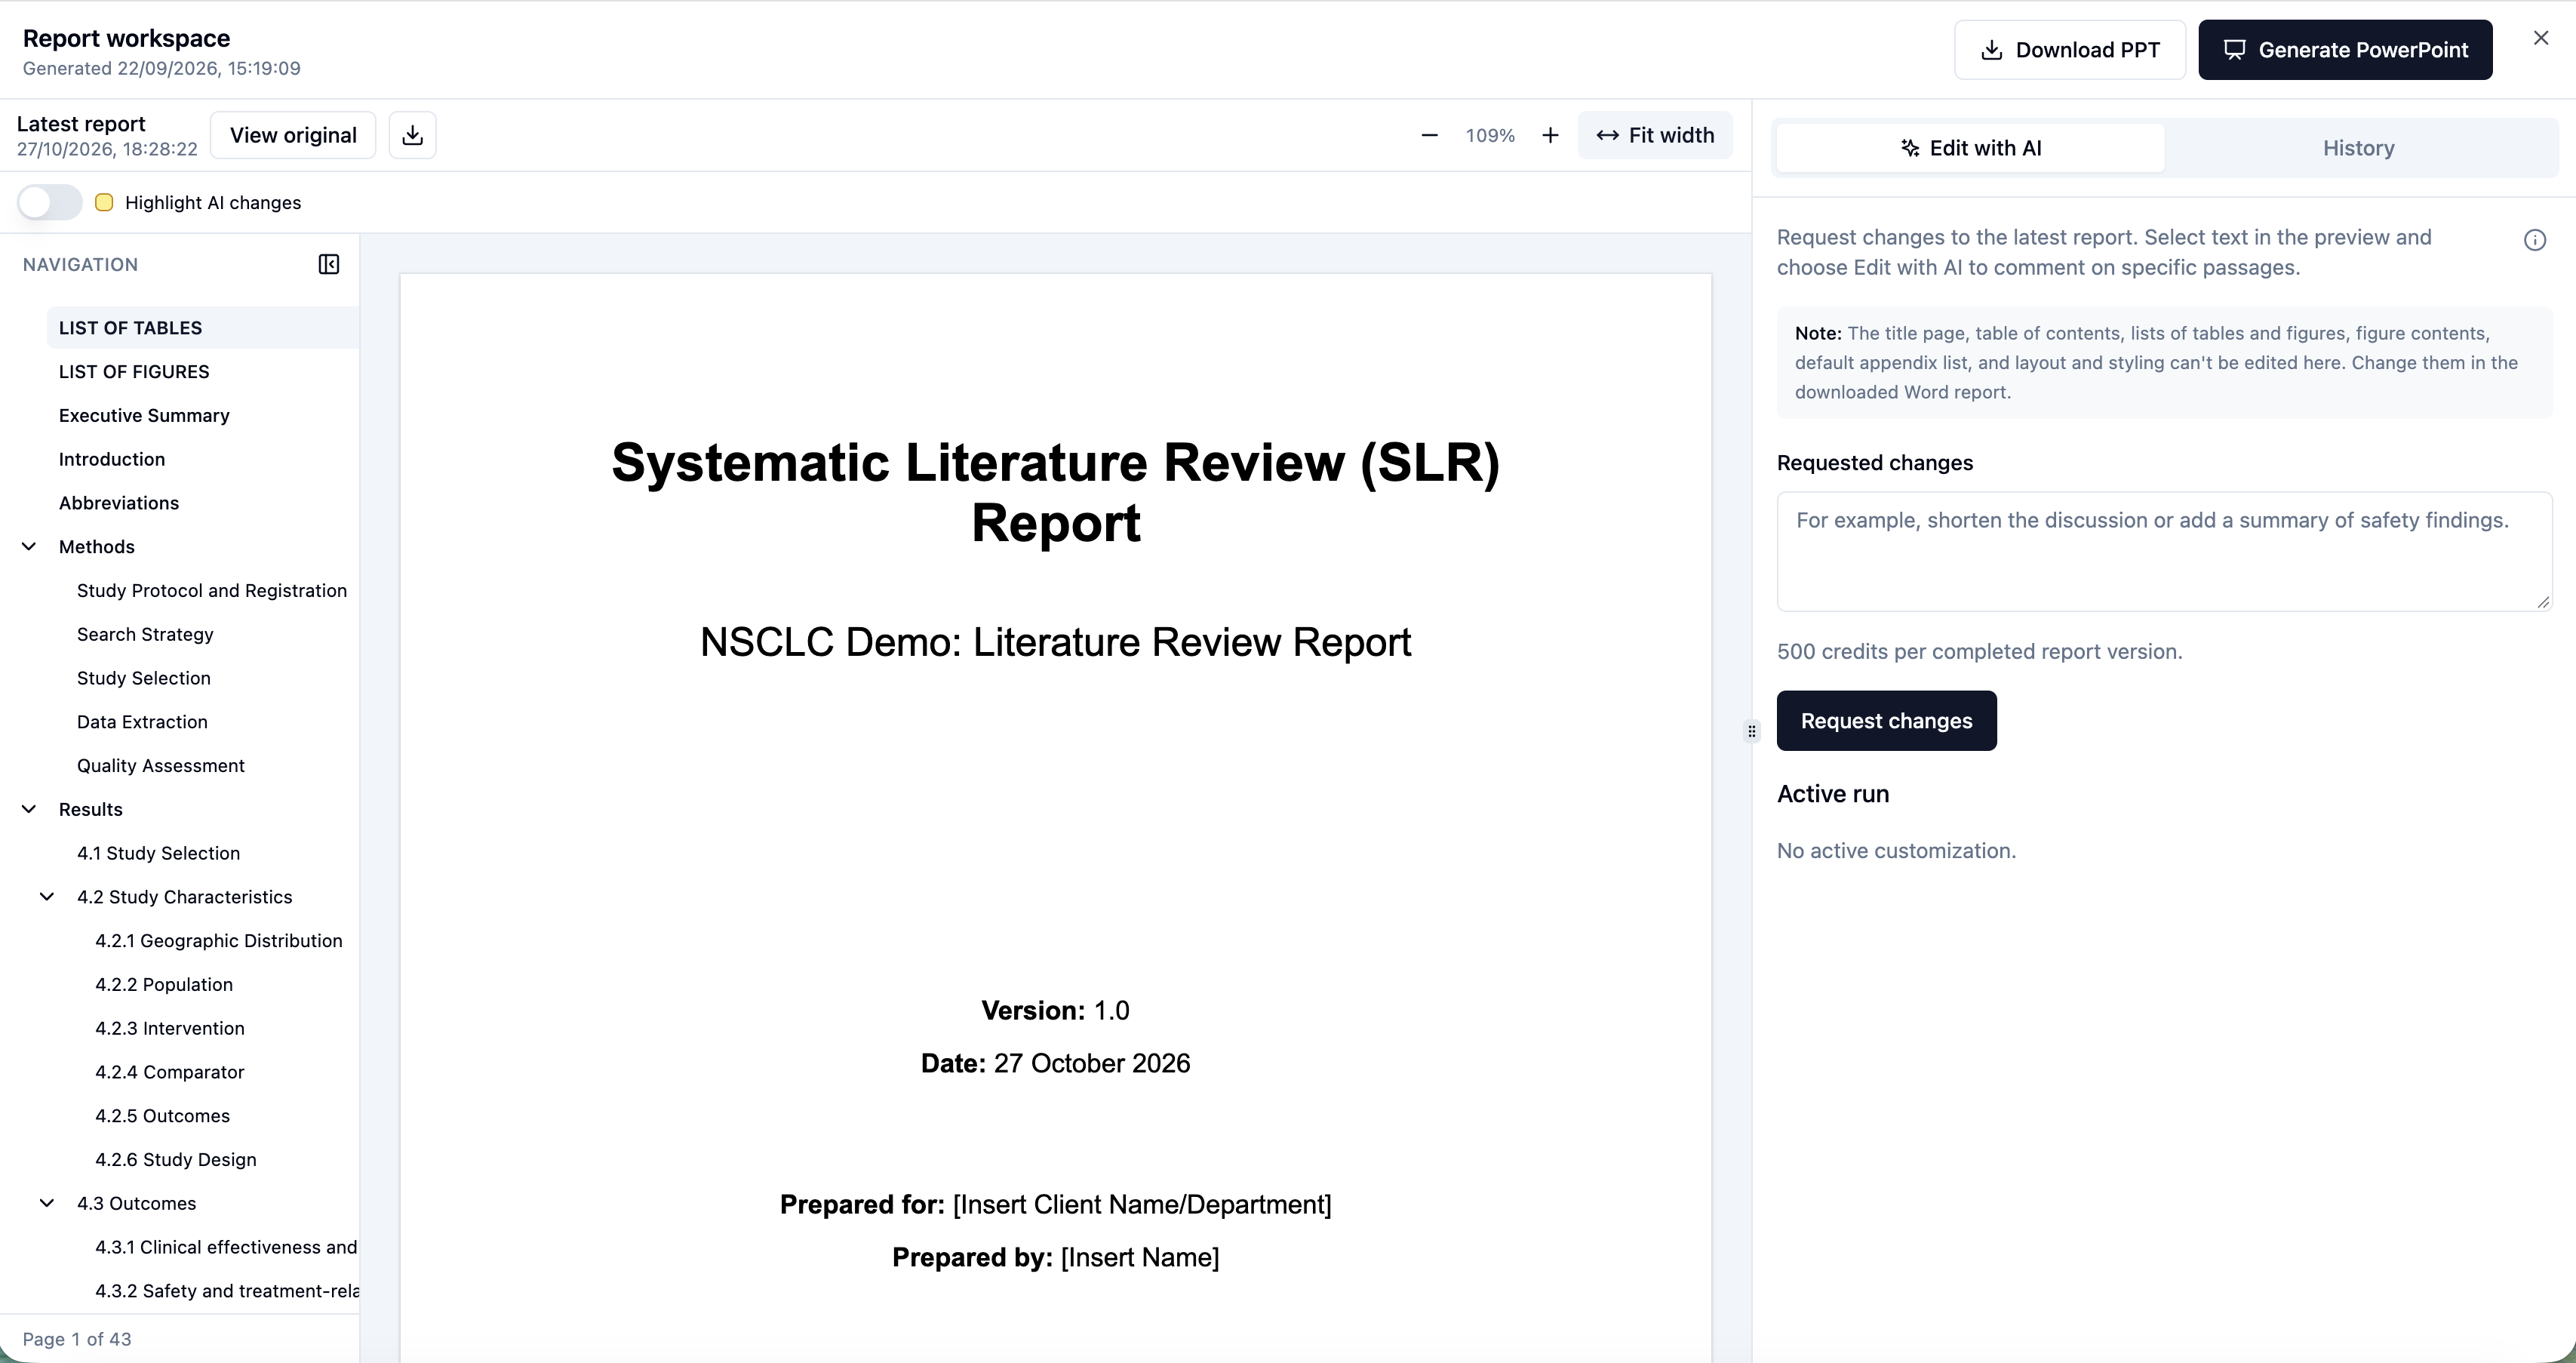Select Study Selection under Methods
Viewport: 2576px width, 1363px height.
(212, 678)
